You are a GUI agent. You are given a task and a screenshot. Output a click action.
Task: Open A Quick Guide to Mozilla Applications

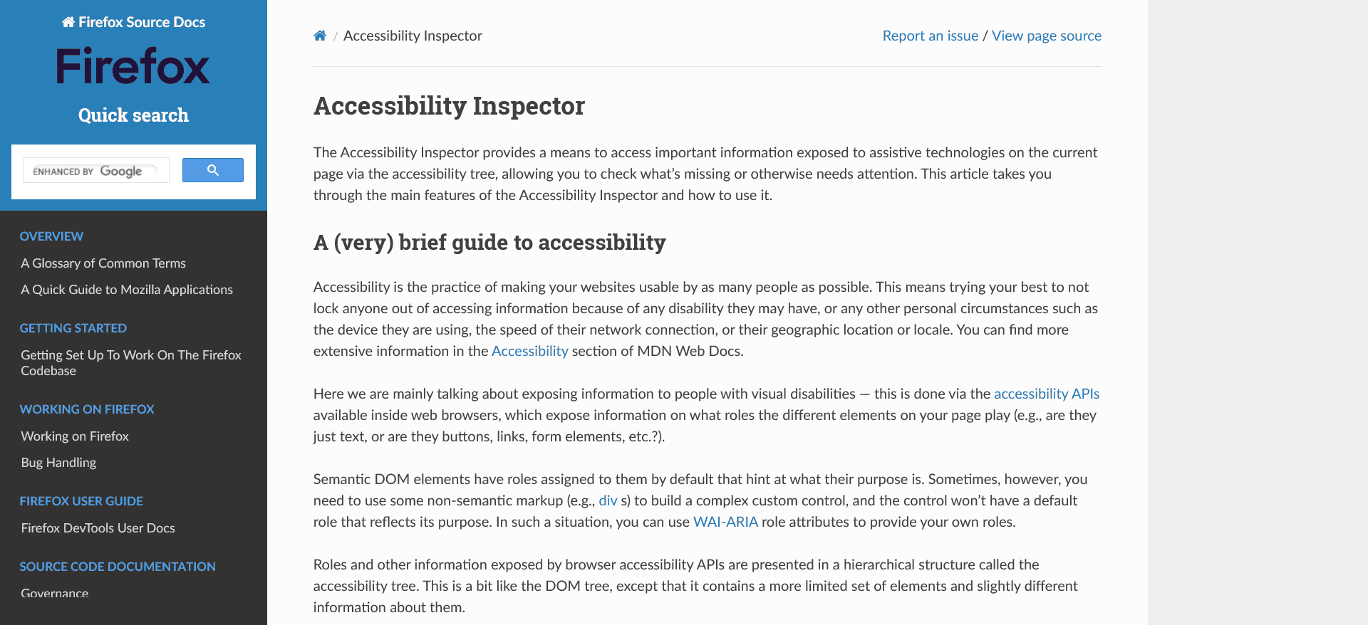coord(127,289)
